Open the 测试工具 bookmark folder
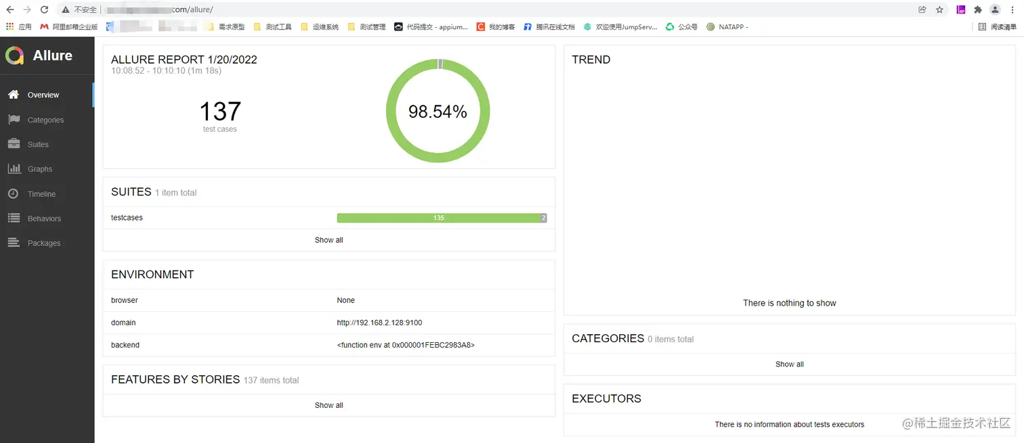Viewport: 1024px width, 443px height. 273,27
